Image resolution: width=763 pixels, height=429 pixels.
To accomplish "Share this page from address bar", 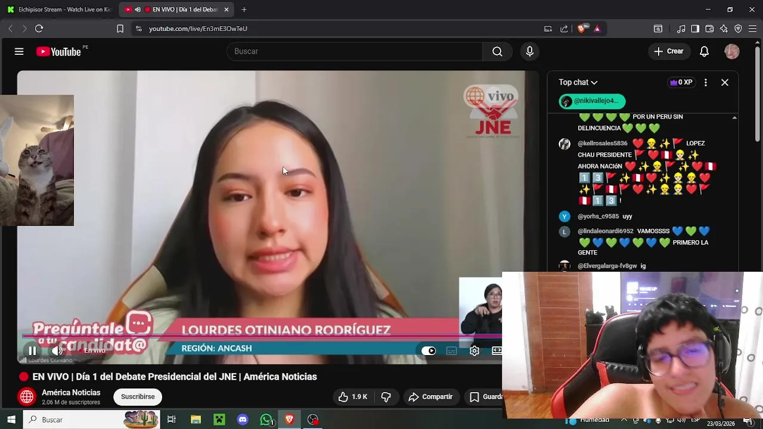I will pos(564,29).
